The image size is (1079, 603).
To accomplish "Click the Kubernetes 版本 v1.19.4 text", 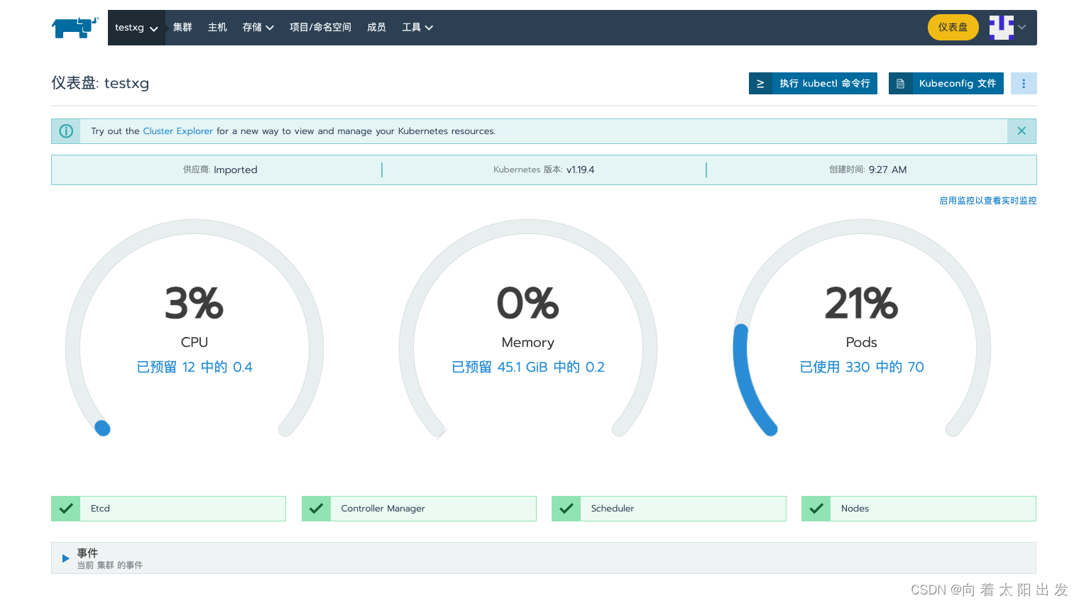I will [x=544, y=170].
